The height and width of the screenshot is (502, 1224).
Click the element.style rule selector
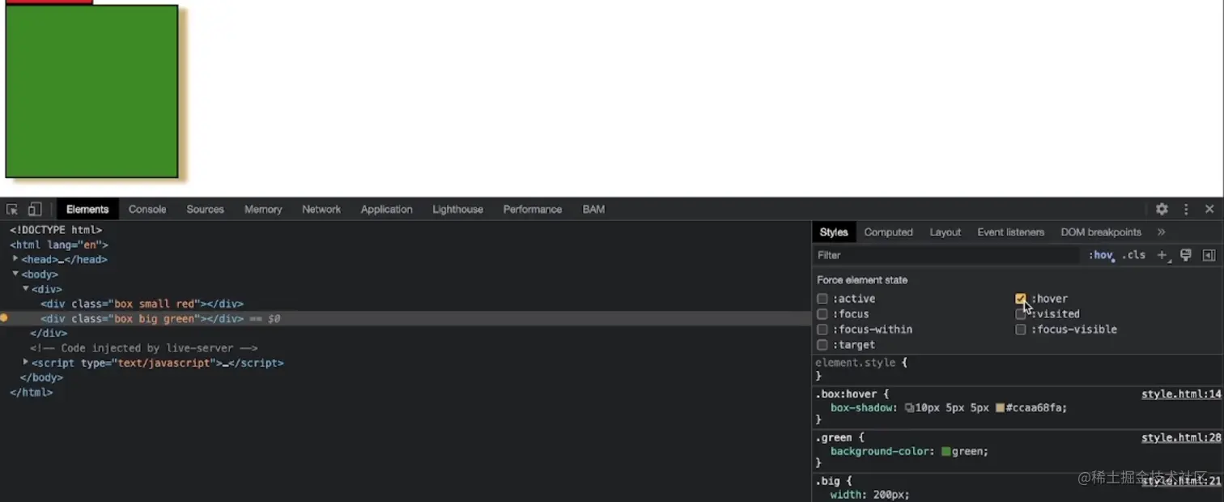point(856,363)
